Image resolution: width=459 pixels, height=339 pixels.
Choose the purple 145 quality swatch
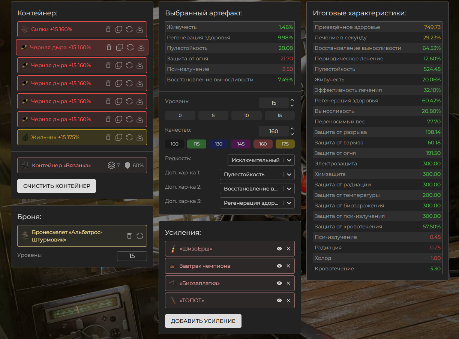tap(241, 144)
